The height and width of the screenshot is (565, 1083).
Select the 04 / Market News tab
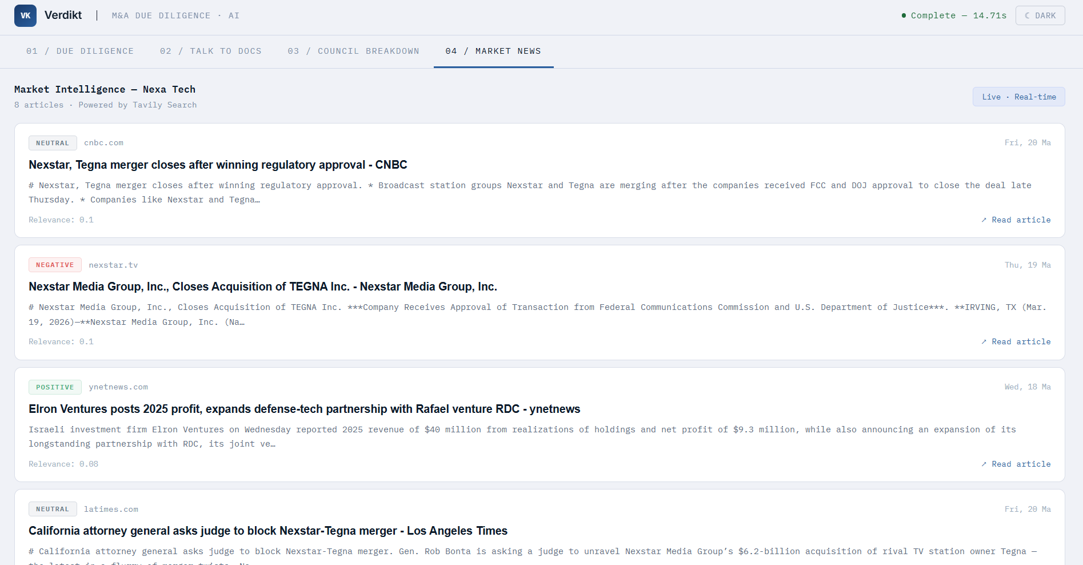(493, 51)
